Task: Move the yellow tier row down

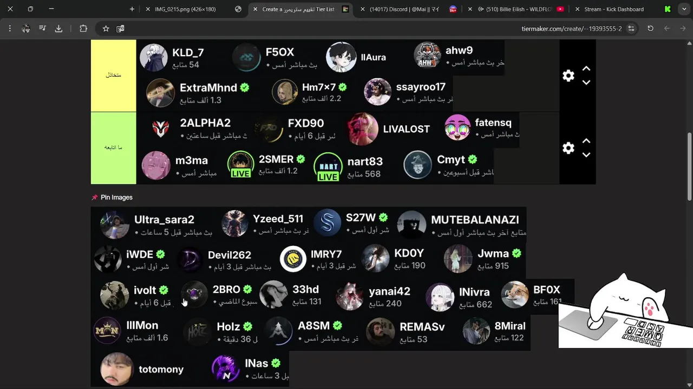Action: pyautogui.click(x=586, y=83)
